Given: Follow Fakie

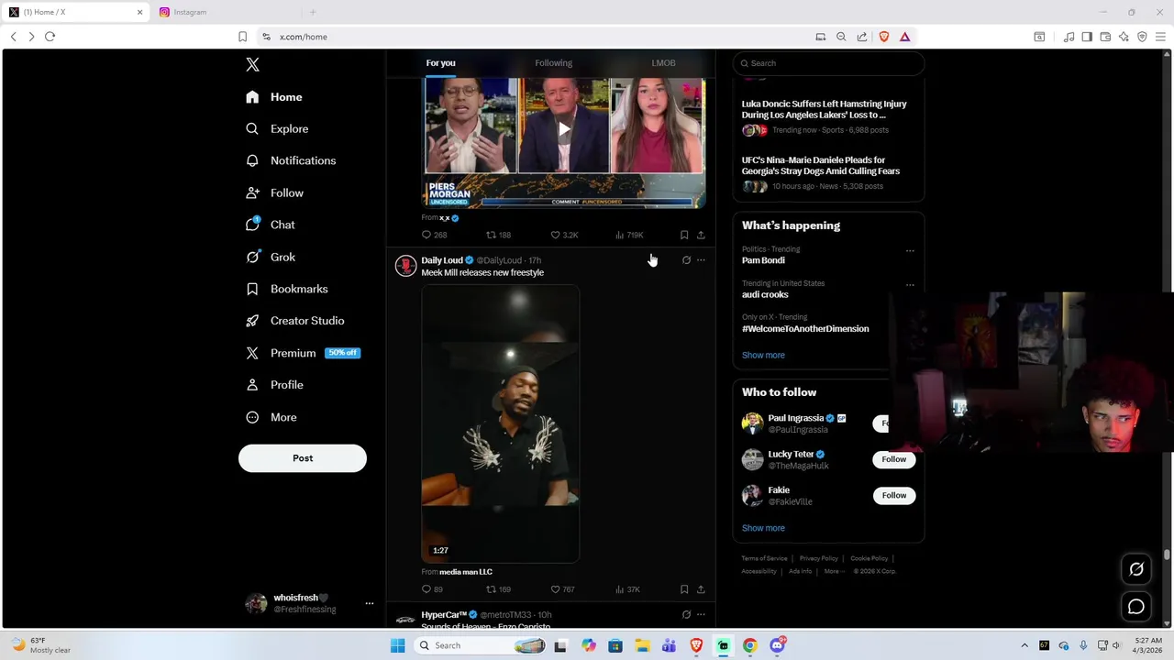Looking at the screenshot, I should coord(894,495).
